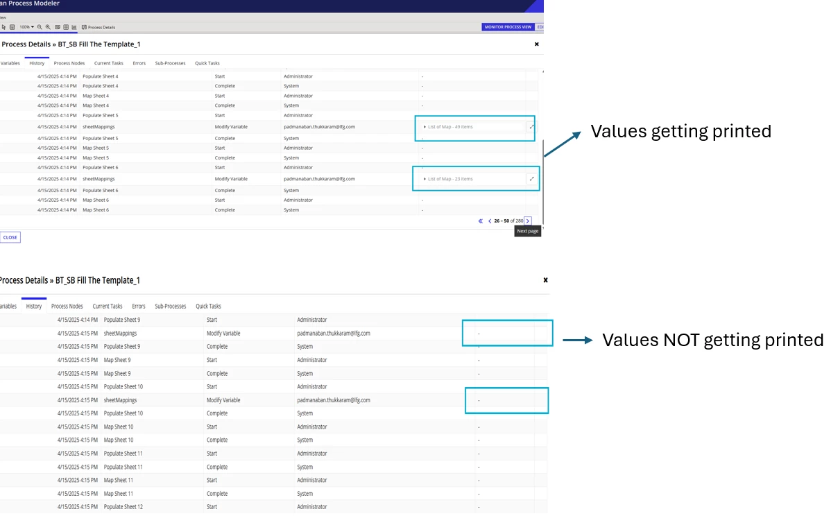Screen dimensions: 831x516
Task: Select the pointer arrow tool in toolbar
Action: point(3,27)
